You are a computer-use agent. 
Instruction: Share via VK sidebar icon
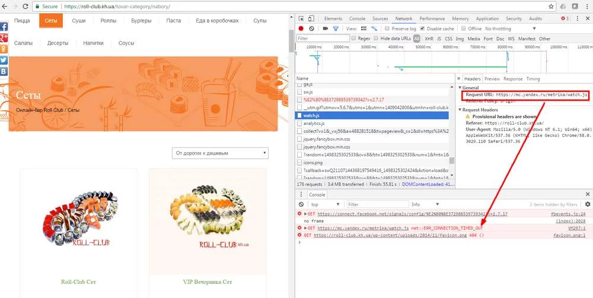[x=4, y=72]
